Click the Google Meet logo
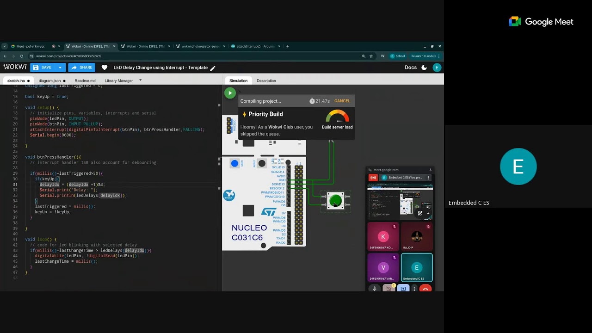The width and height of the screenshot is (592, 333). coord(541,22)
